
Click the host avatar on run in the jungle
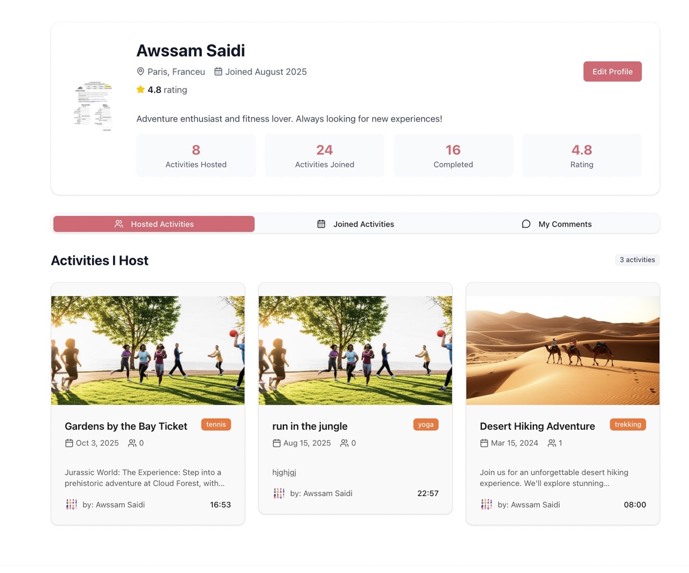tap(279, 493)
